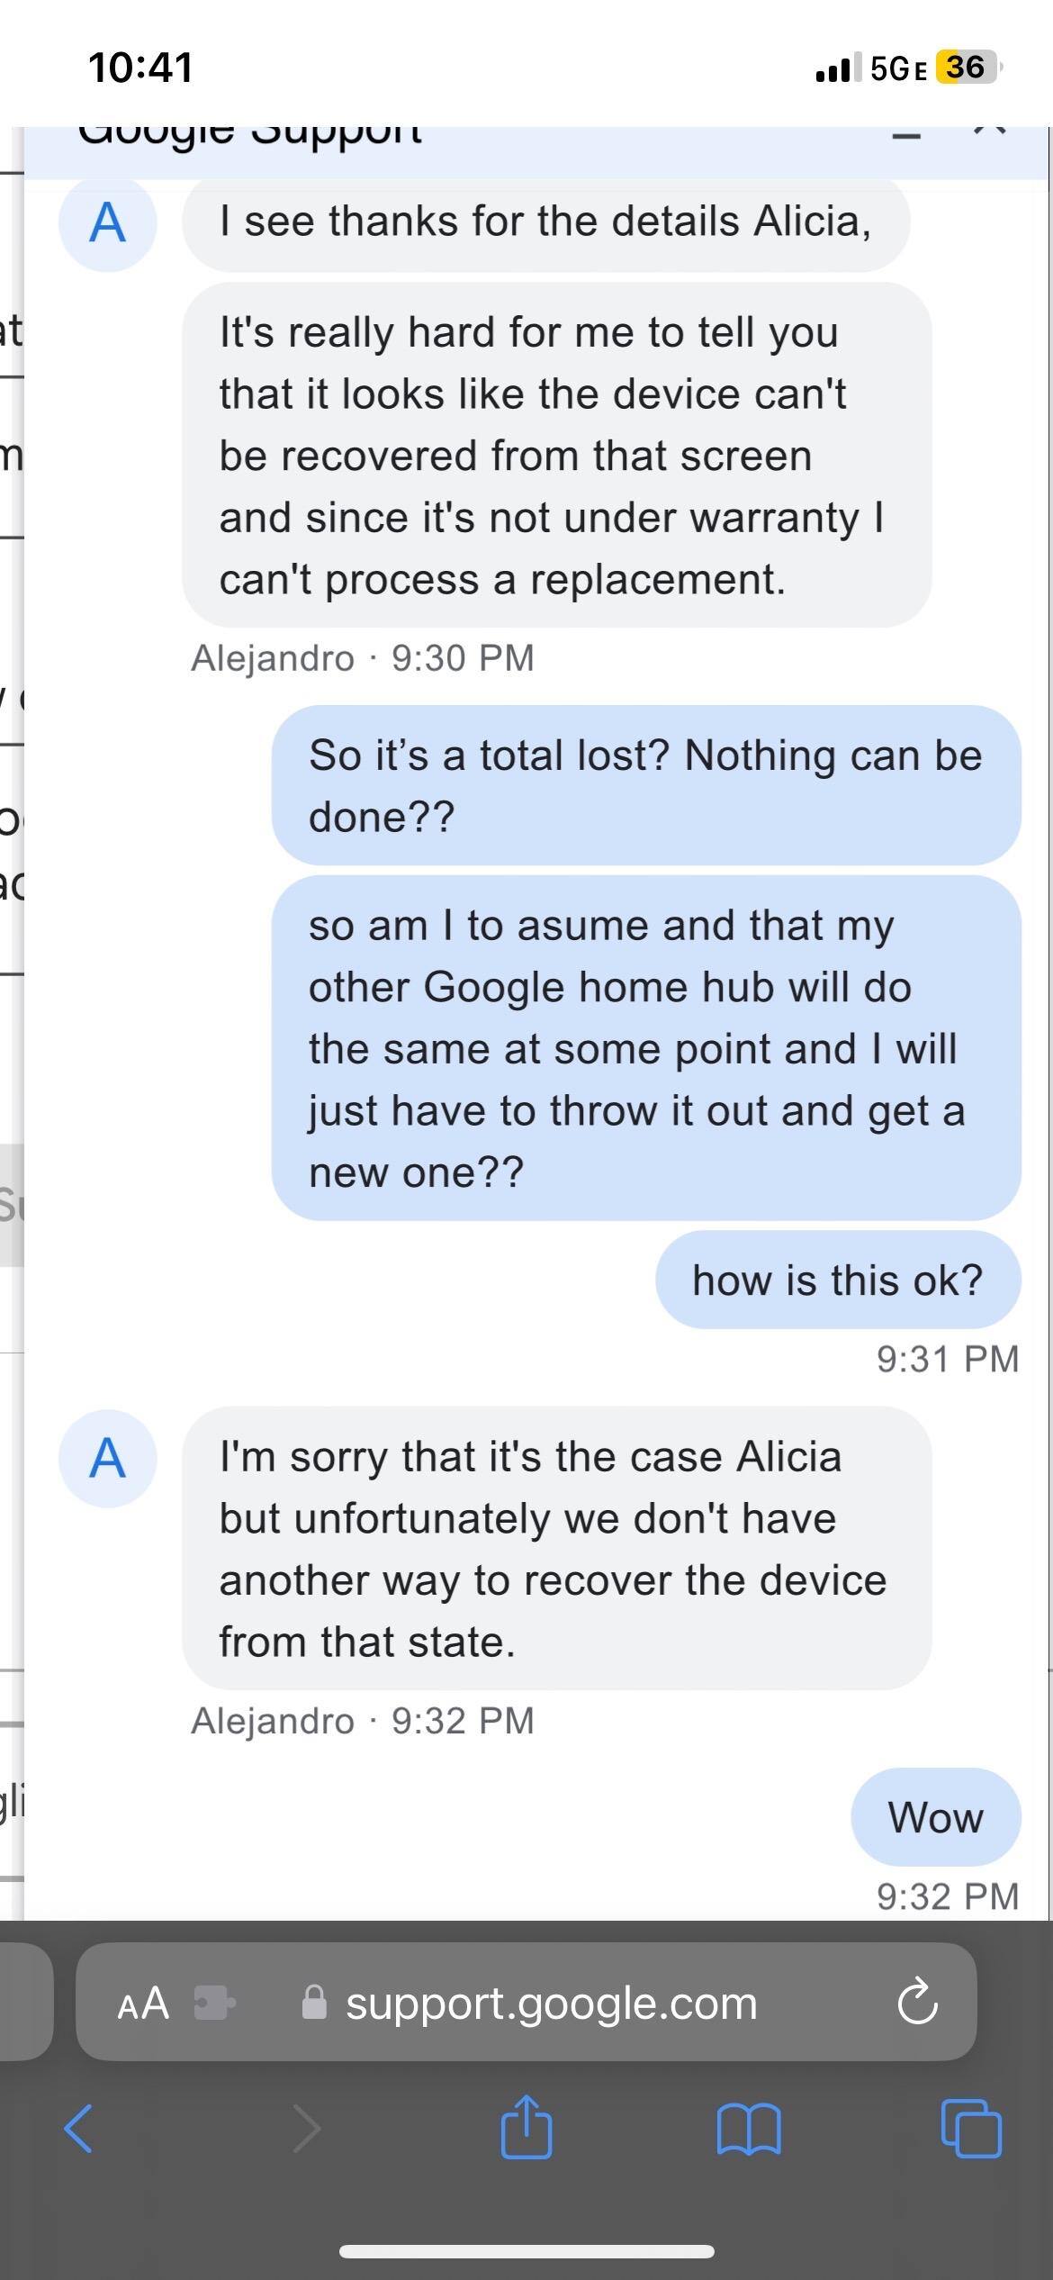Tap Alejandro's avatar beside 'I'm sorry' message
Screen dimensions: 1053x2280
pos(107,1458)
